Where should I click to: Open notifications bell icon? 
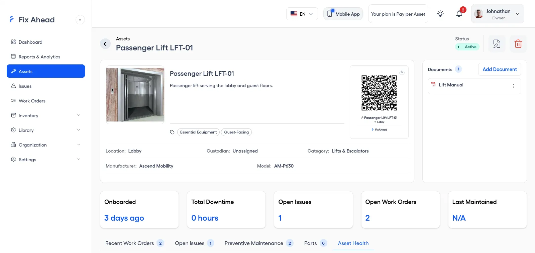click(459, 14)
